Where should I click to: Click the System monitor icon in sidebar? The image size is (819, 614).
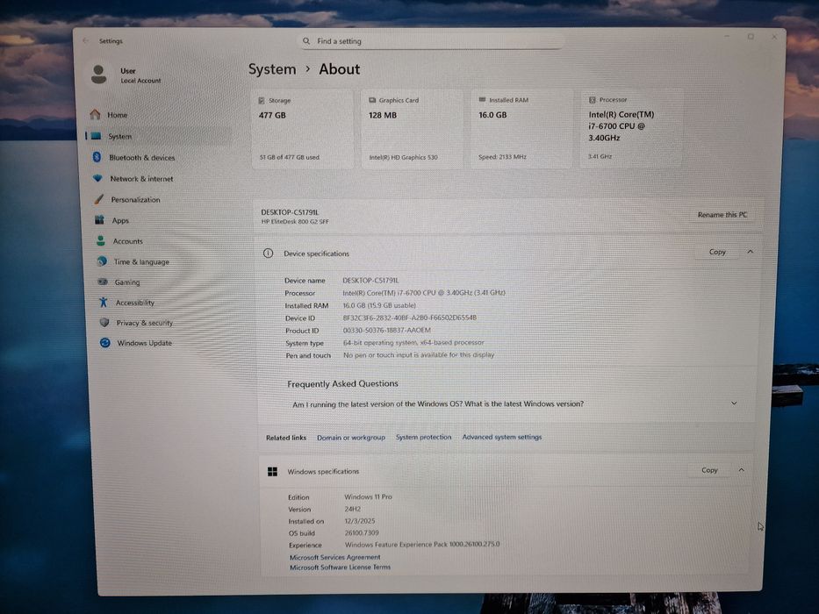pyautogui.click(x=96, y=136)
